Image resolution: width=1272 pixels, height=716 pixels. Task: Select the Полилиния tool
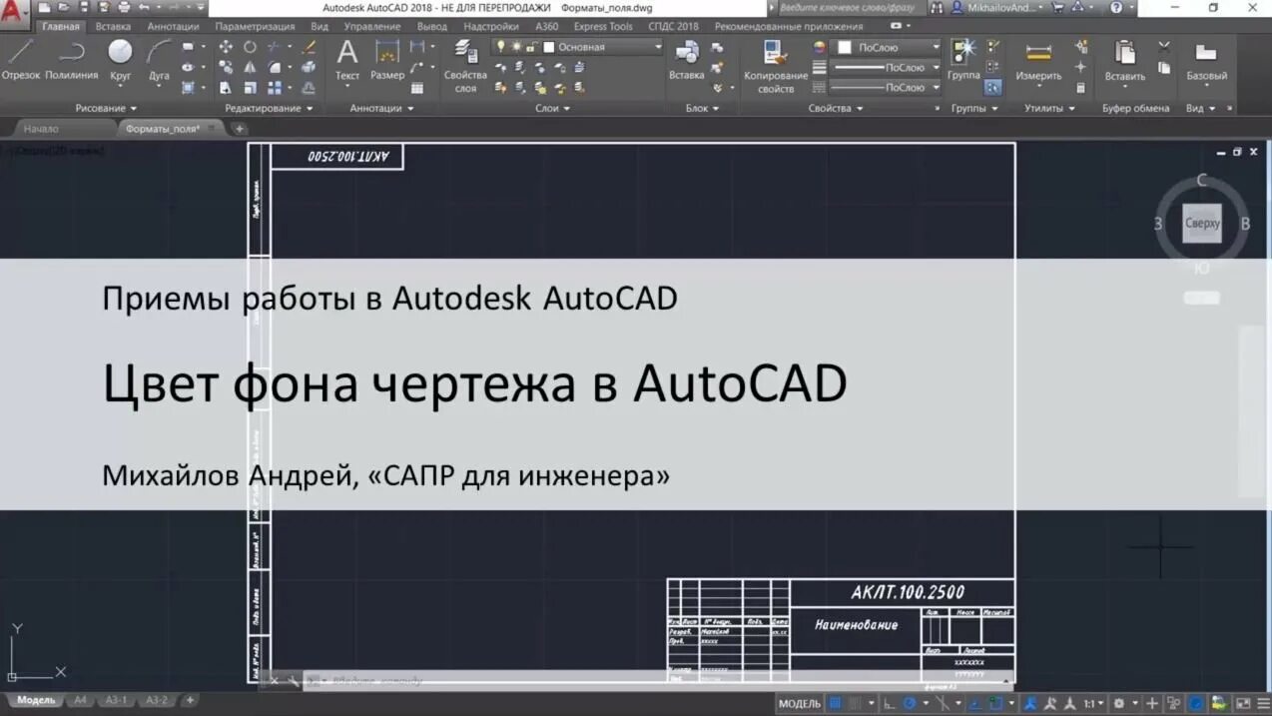tap(71, 60)
